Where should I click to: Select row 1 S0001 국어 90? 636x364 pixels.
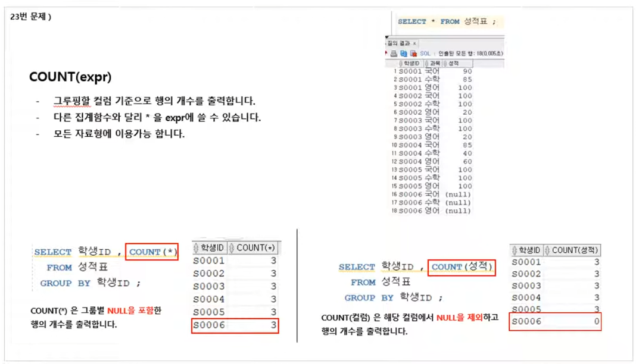click(x=432, y=71)
